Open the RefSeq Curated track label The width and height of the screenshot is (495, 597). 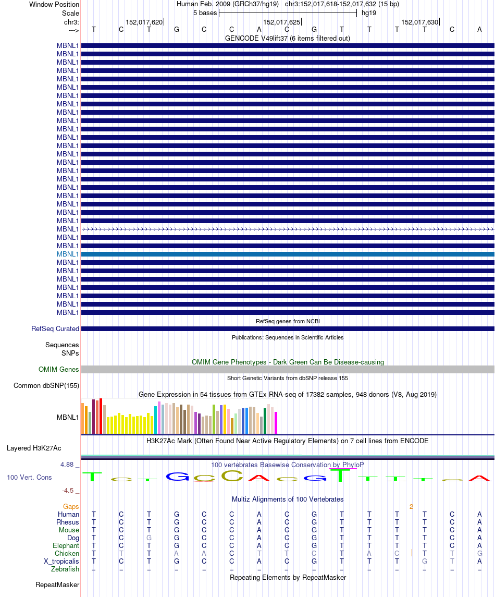pos(55,328)
